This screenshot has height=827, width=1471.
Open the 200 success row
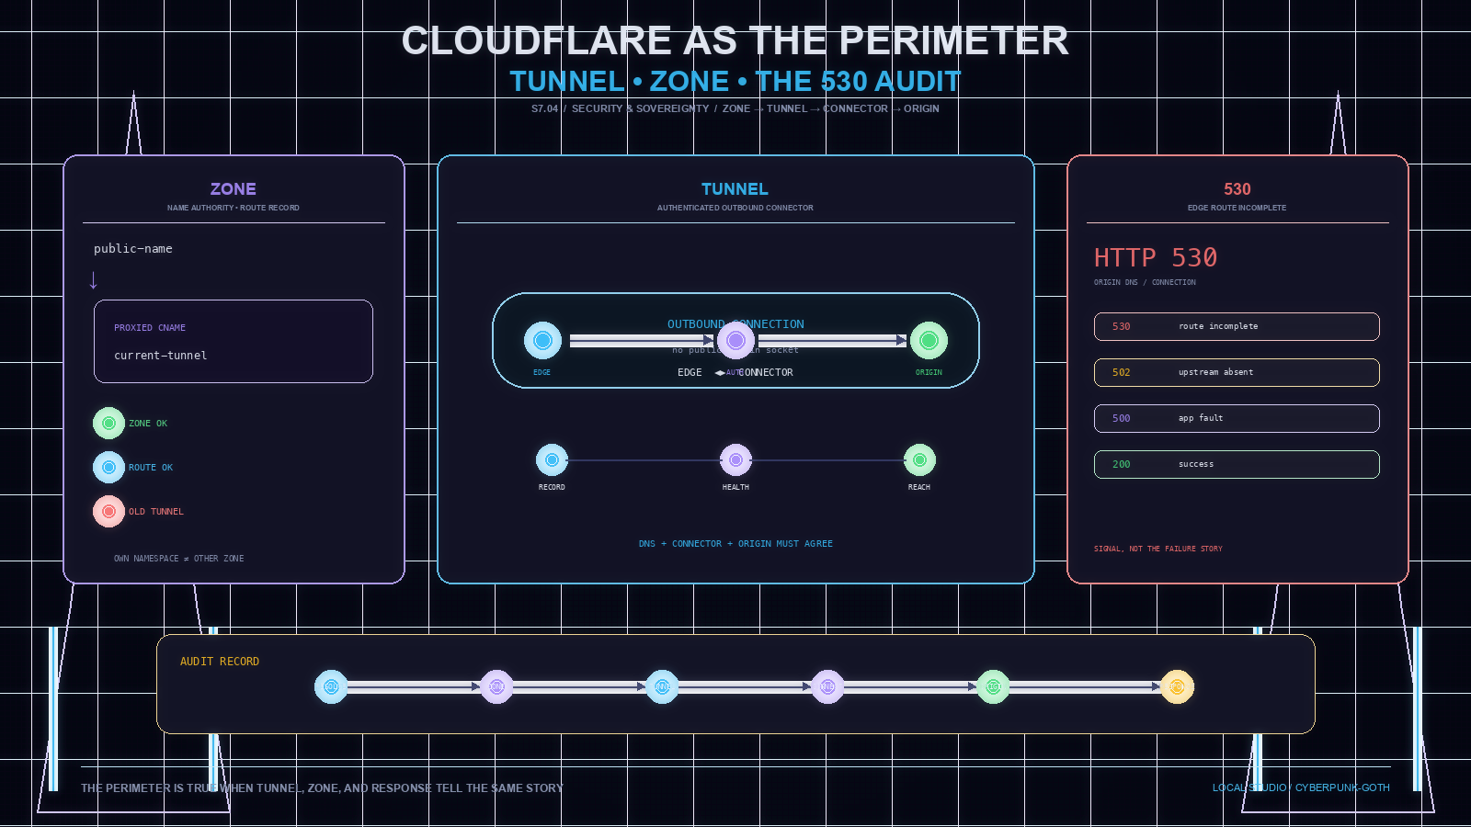tap(1237, 464)
